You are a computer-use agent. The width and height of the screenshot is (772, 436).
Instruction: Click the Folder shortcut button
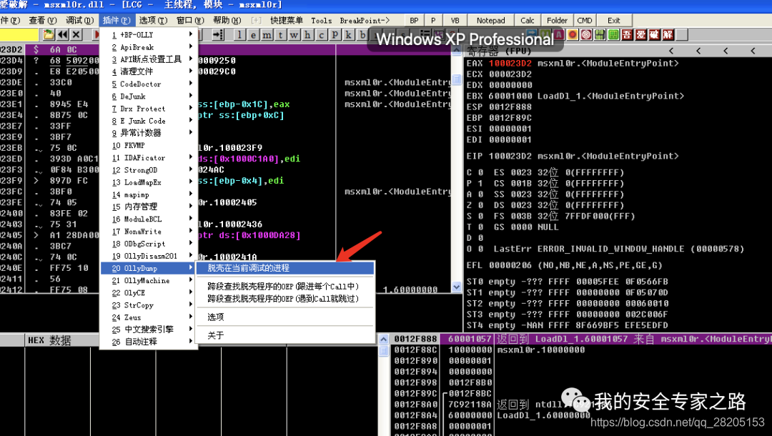tap(557, 20)
